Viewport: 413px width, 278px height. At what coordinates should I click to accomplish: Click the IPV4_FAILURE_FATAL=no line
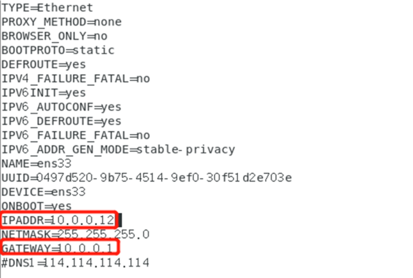coord(76,79)
